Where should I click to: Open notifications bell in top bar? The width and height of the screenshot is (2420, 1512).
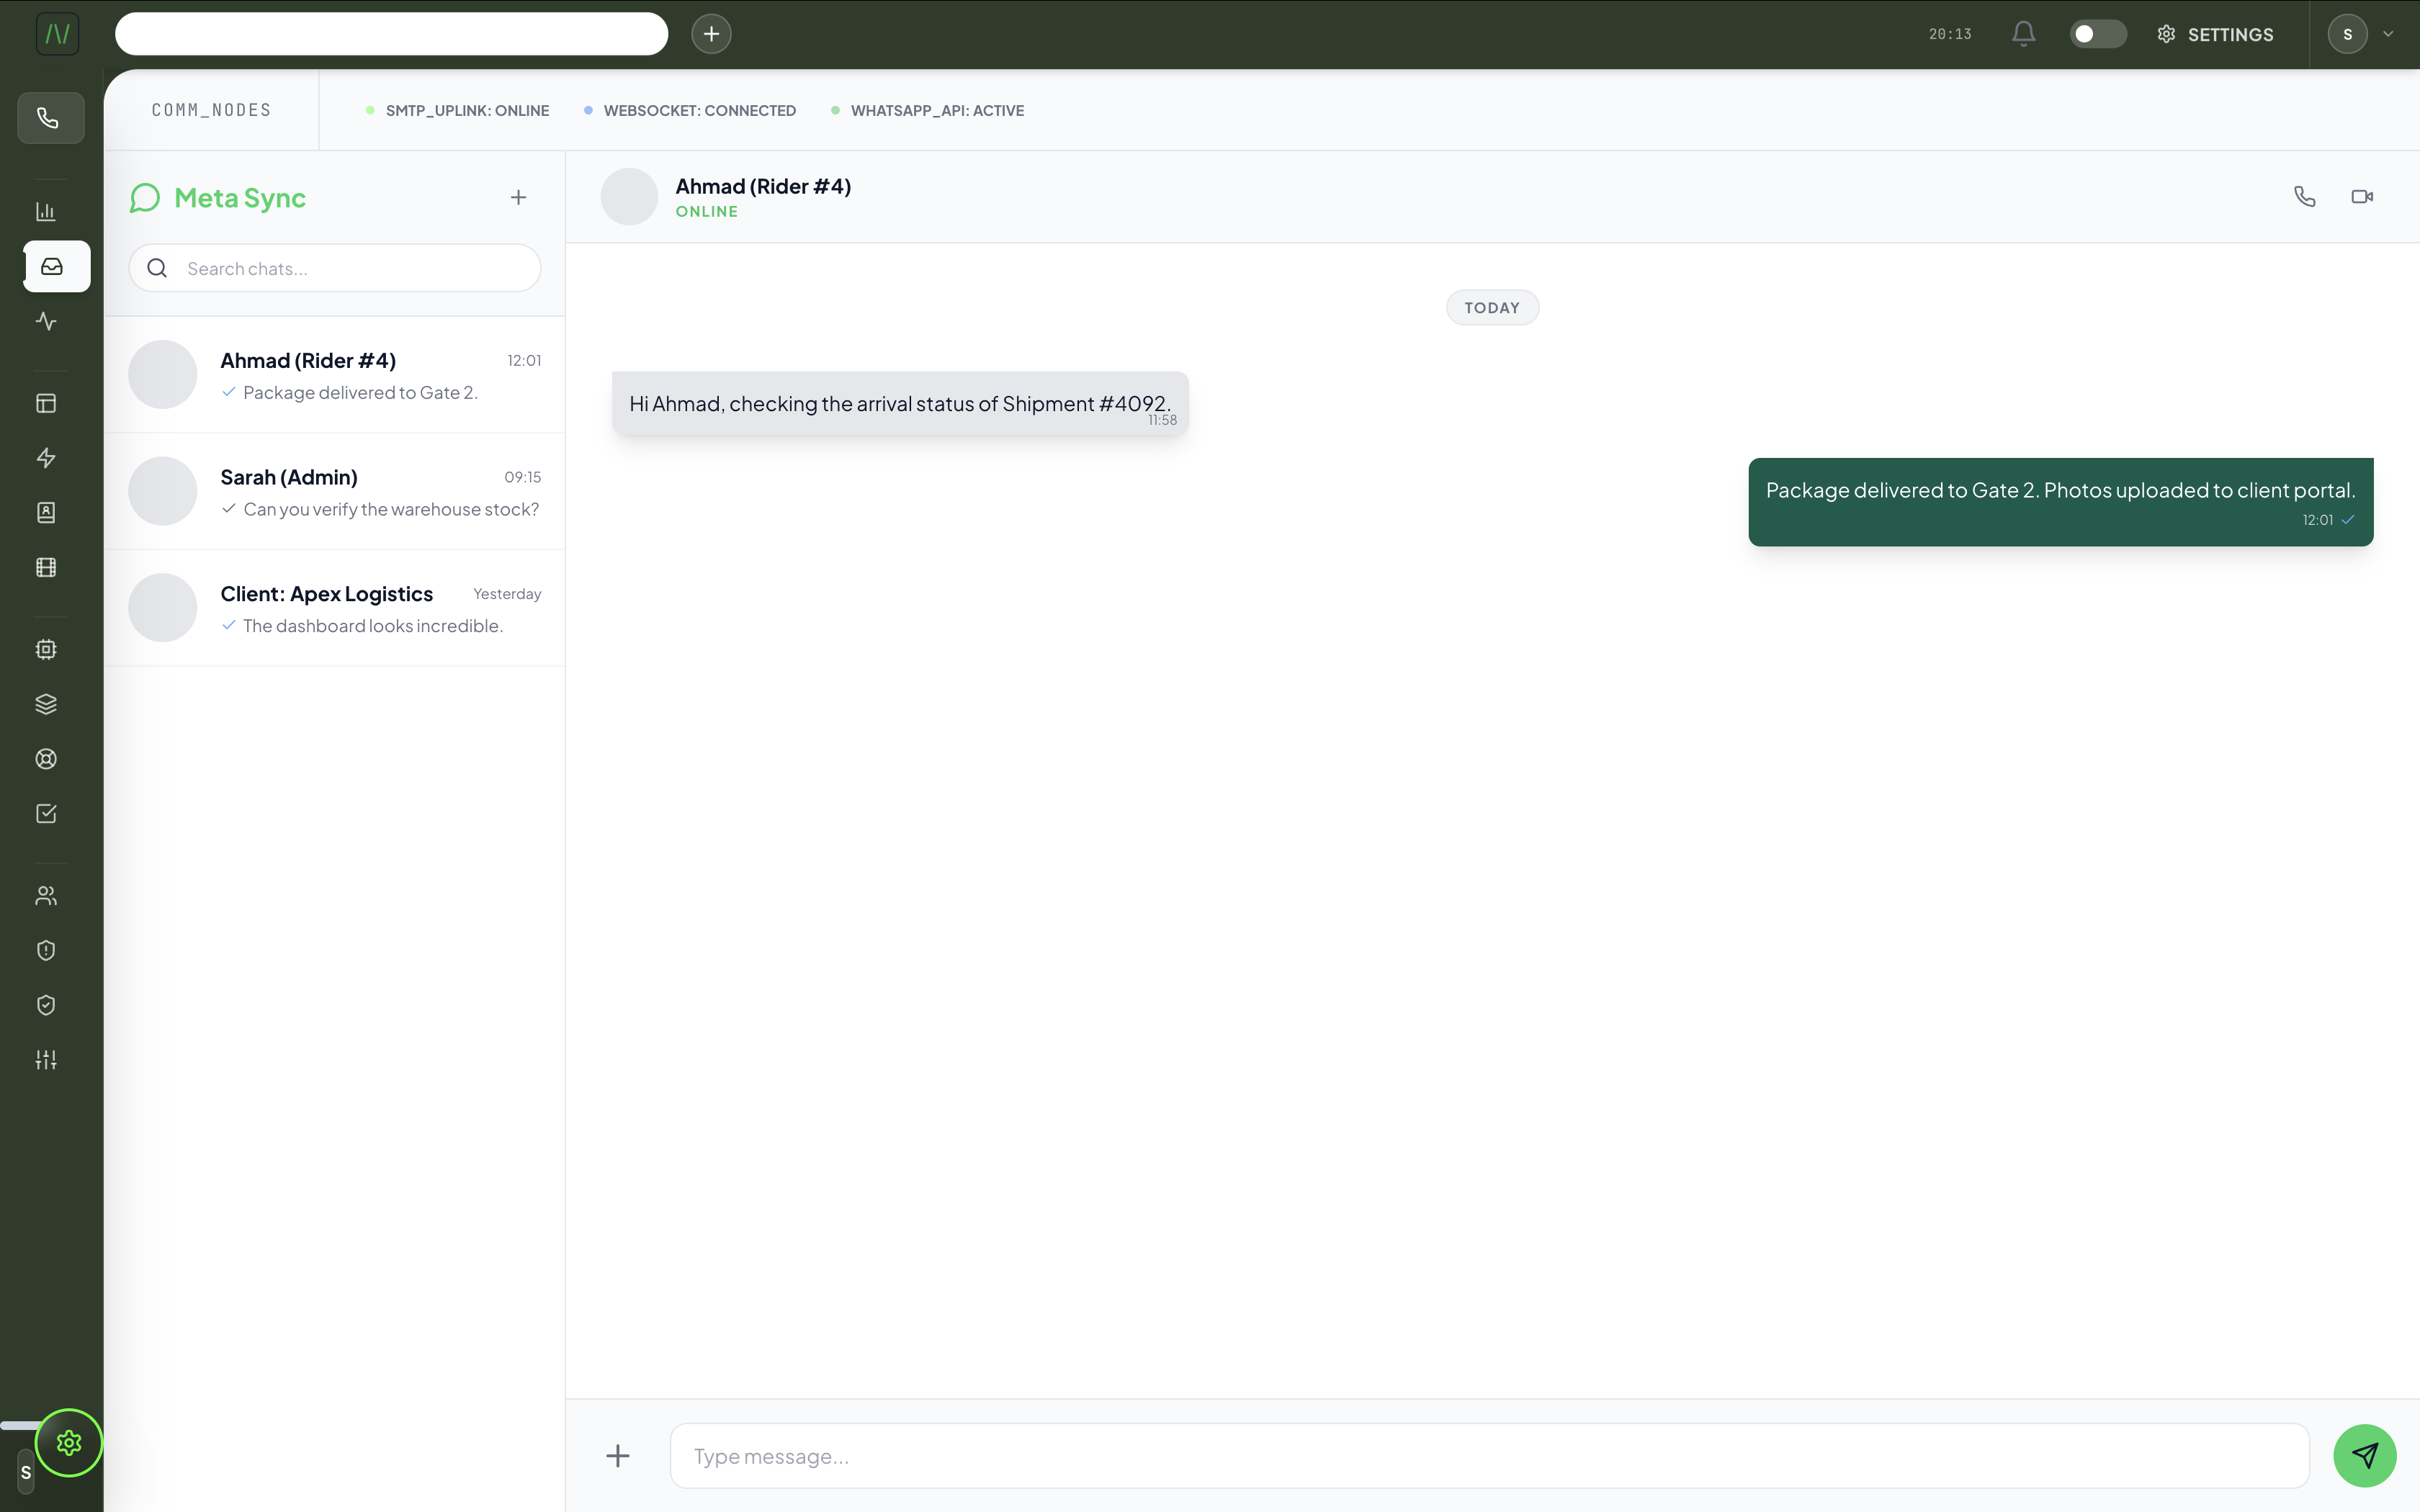tap(2023, 34)
